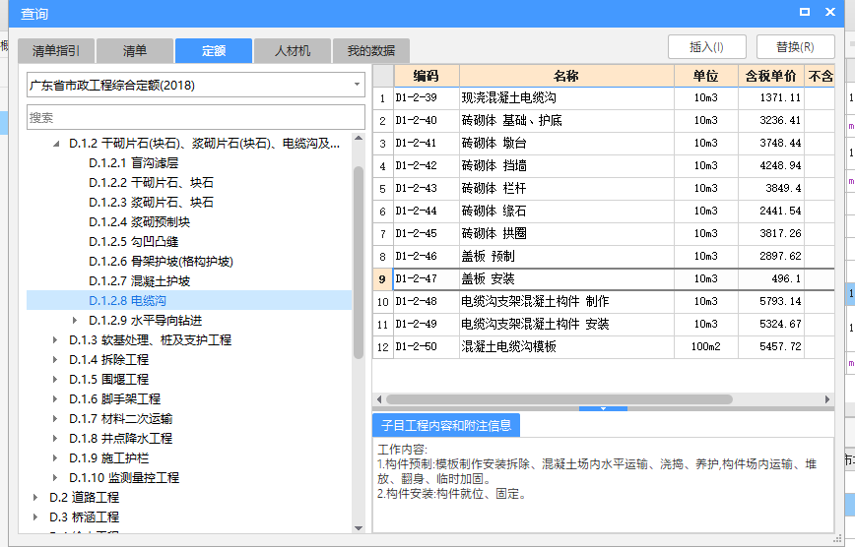Select row 砖砌体 墩台
Image resolution: width=855 pixels, height=547 pixels.
pos(604,144)
